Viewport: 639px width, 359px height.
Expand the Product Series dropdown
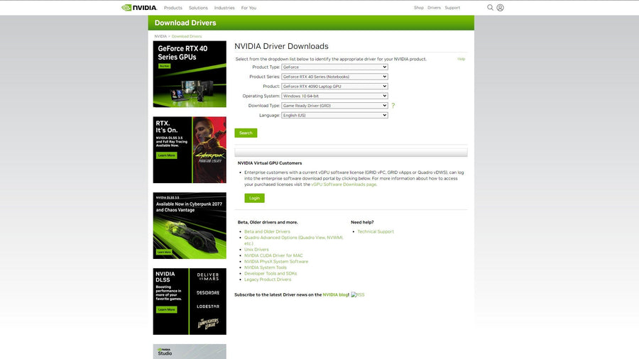coord(334,77)
